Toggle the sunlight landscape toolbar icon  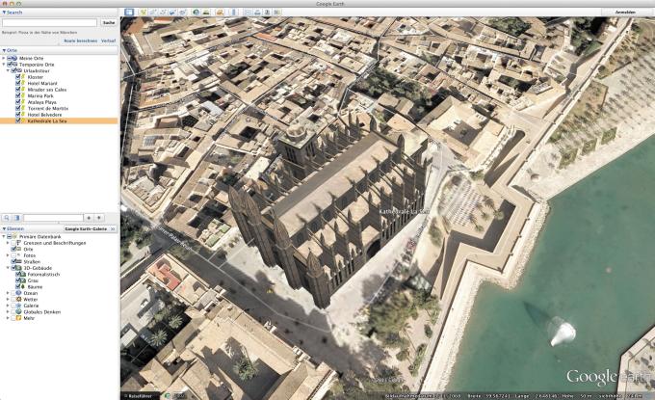click(x=206, y=13)
